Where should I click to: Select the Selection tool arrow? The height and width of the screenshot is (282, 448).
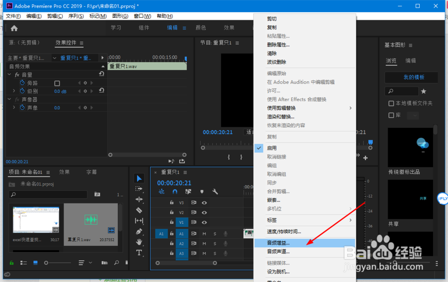(x=139, y=178)
